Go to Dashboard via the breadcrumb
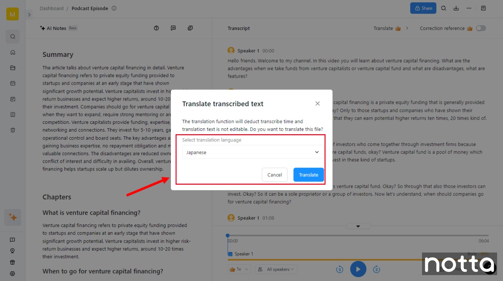Screen dimensions: 503x281 (51, 8)
